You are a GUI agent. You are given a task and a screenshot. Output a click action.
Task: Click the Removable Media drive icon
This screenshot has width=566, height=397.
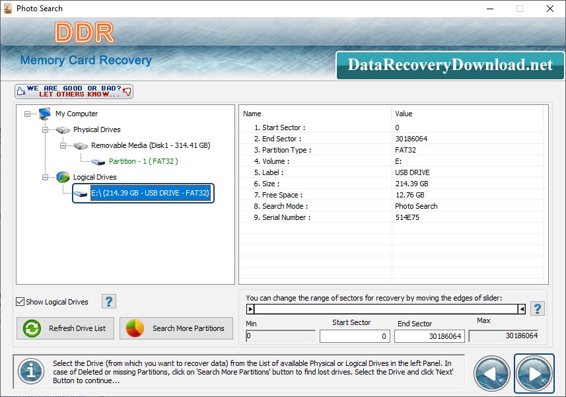click(x=81, y=145)
